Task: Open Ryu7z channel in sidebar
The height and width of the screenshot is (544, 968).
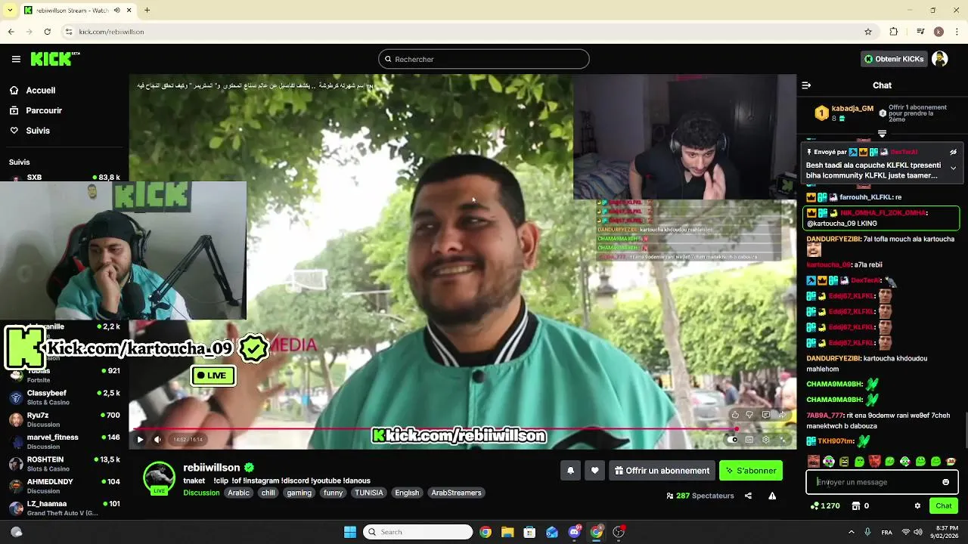Action: pyautogui.click(x=64, y=419)
